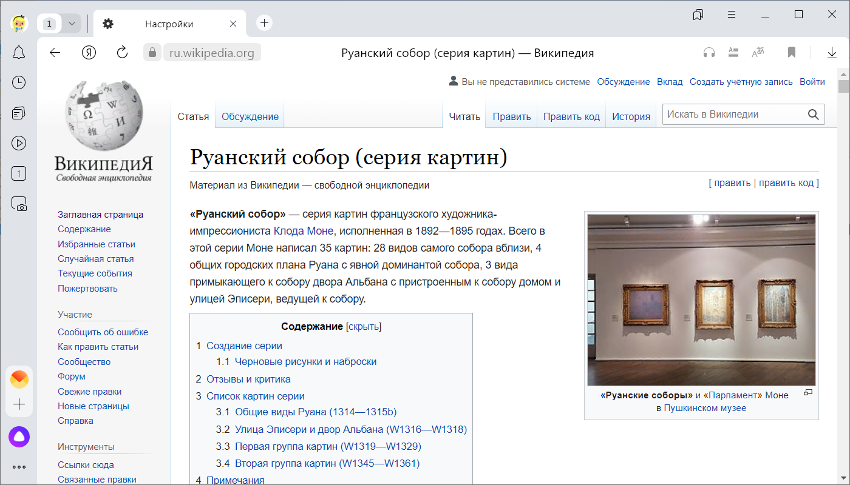Open Заглавная страница in sidebar
850x485 pixels.
pyautogui.click(x=100, y=215)
